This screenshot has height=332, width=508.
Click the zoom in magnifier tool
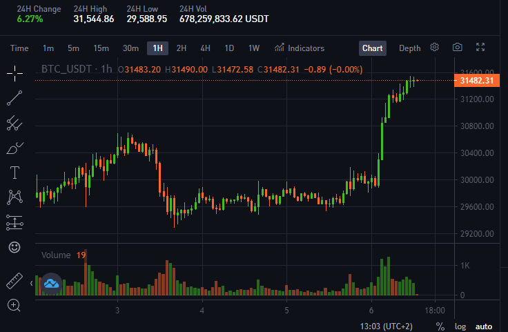coord(14,305)
